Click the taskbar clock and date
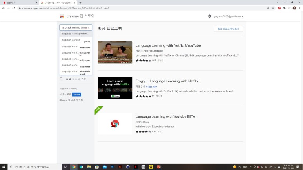The height and width of the screenshot is (170, 303). (288, 167)
